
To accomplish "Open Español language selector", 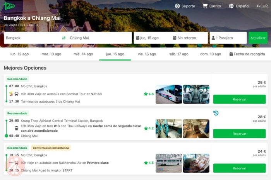I will (239, 6).
